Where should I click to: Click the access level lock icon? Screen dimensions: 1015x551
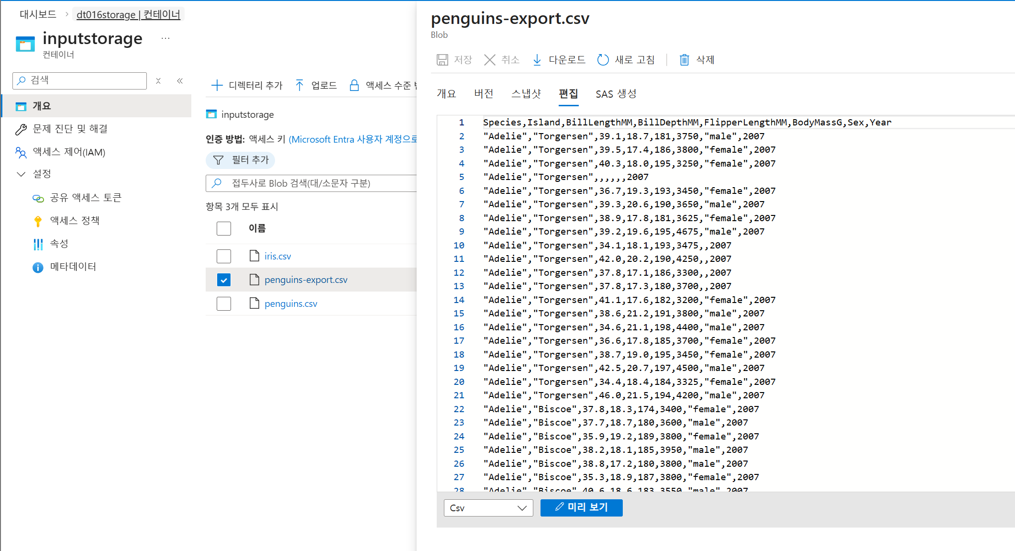[x=354, y=85]
